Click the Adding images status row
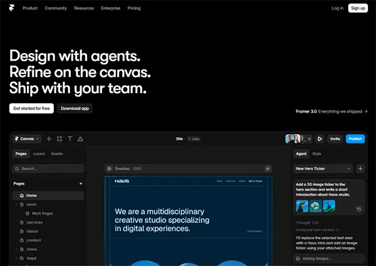 click(329, 258)
